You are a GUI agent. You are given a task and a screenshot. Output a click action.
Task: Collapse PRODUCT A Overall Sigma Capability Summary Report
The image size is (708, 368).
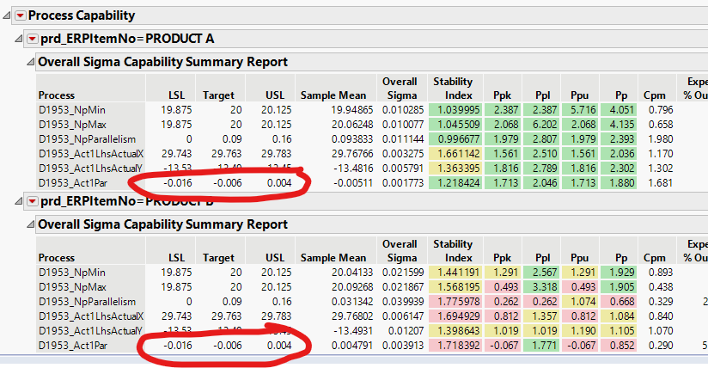[x=30, y=62]
